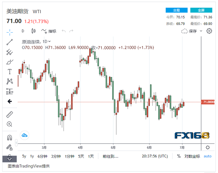Open chart settings gear icon
Image resolution: width=218 pixels, height=173 pixels.
[209, 31]
